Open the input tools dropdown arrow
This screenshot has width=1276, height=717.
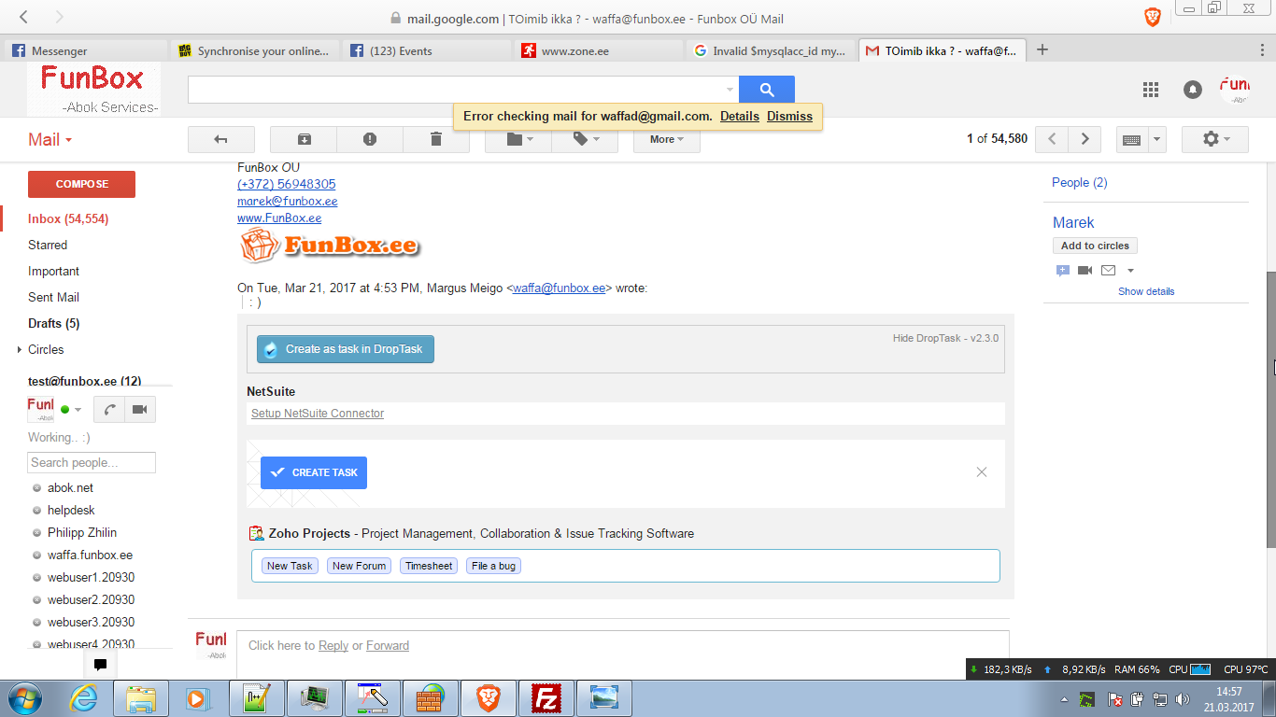click(x=1157, y=139)
